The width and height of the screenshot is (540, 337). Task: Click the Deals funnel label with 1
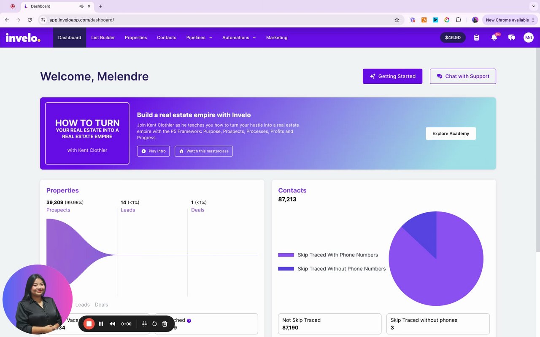click(x=198, y=210)
